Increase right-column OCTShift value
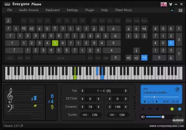Image resolution: width=186 pixels, height=130 pixels. 126,99
